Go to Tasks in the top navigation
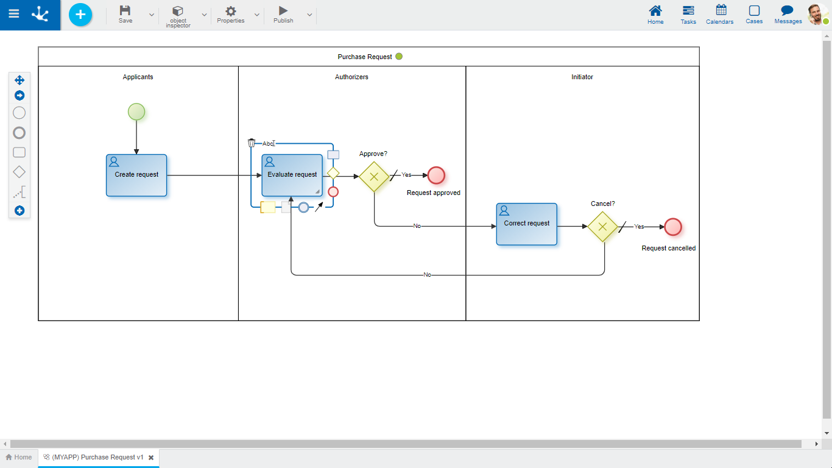Screen dimensions: 832x468 (x=688, y=15)
